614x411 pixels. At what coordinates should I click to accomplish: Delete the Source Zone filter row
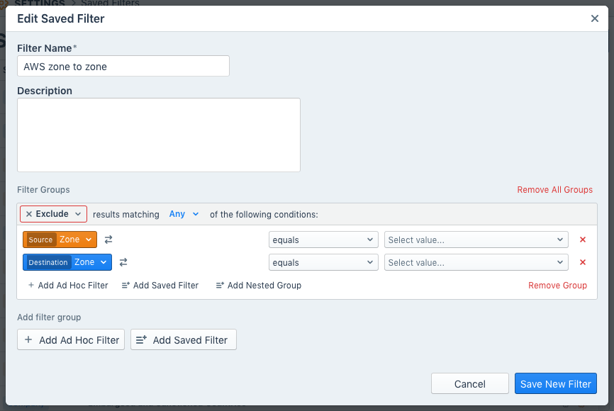point(583,240)
